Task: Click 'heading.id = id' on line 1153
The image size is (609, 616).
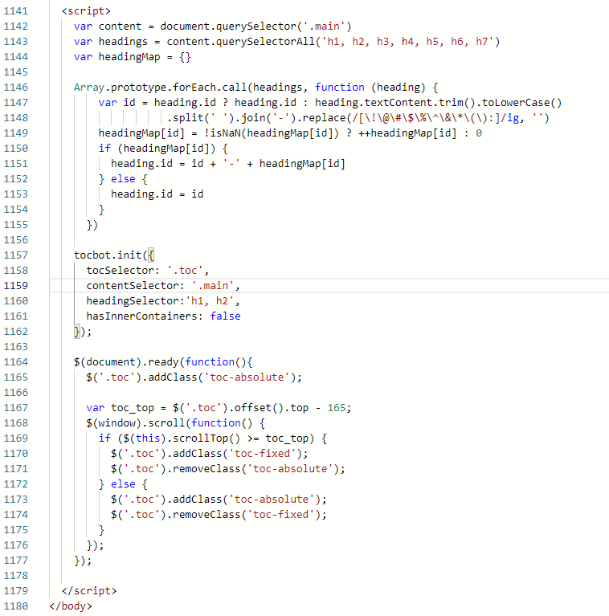Action: pos(157,194)
